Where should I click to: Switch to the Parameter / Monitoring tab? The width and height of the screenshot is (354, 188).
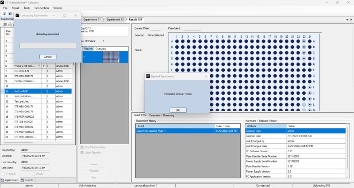162,115
